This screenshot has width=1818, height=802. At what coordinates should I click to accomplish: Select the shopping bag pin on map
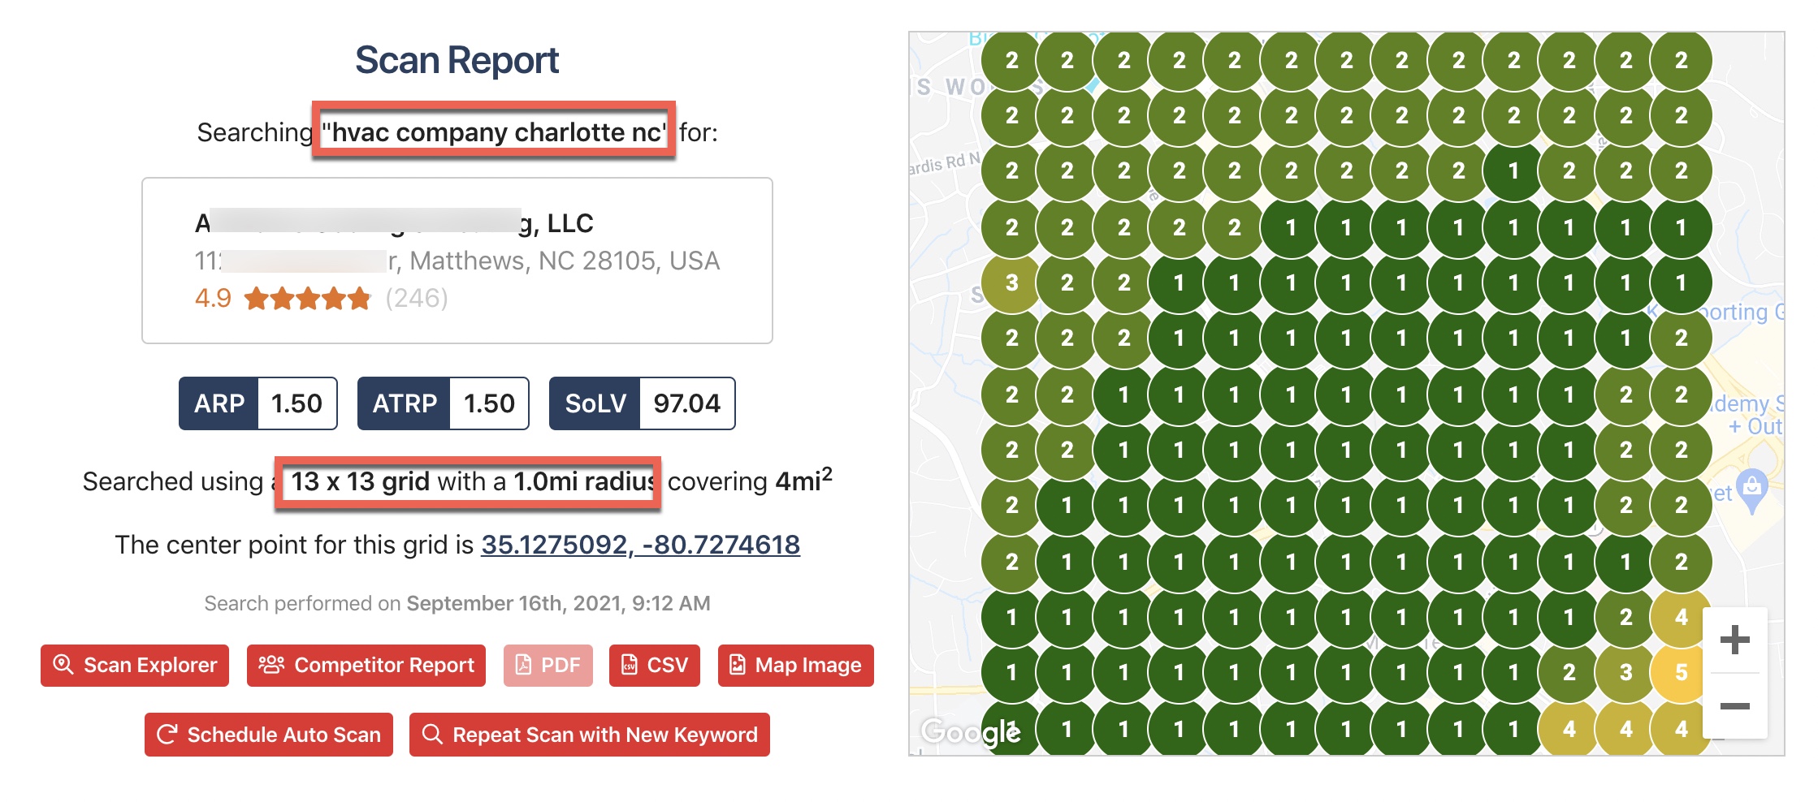(1752, 489)
